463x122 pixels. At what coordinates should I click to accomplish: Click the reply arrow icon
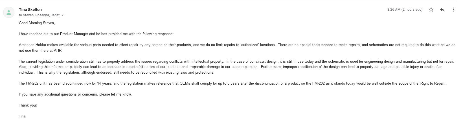(x=442, y=10)
